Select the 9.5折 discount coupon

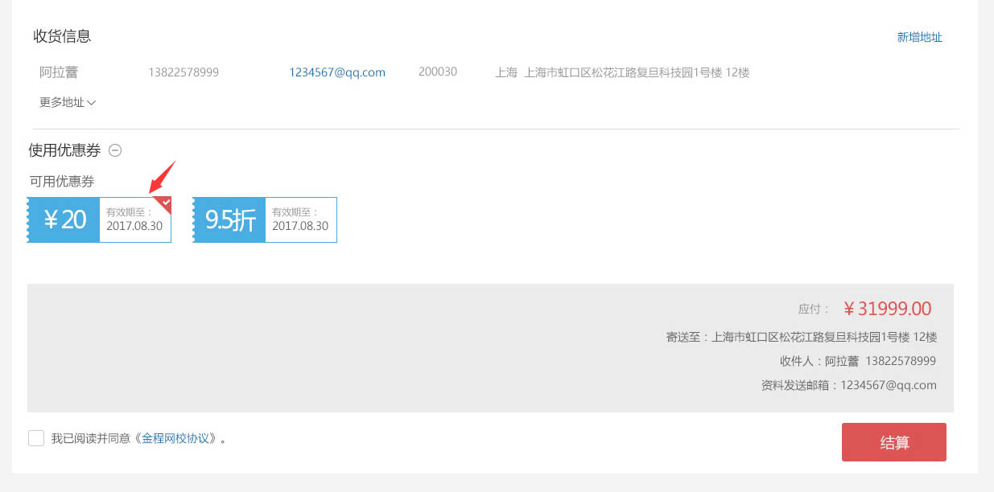[264, 219]
